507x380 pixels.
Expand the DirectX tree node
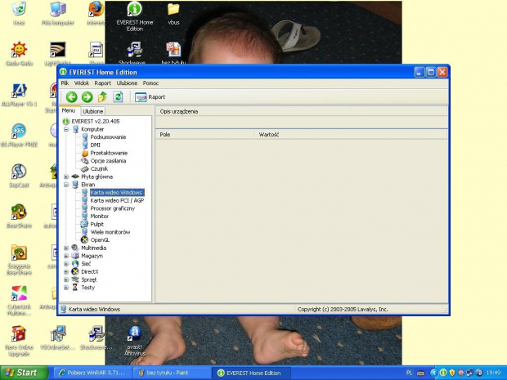coord(66,272)
